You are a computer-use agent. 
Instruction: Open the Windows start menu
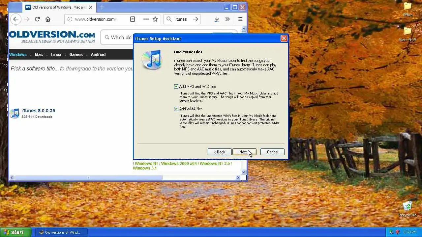15,232
